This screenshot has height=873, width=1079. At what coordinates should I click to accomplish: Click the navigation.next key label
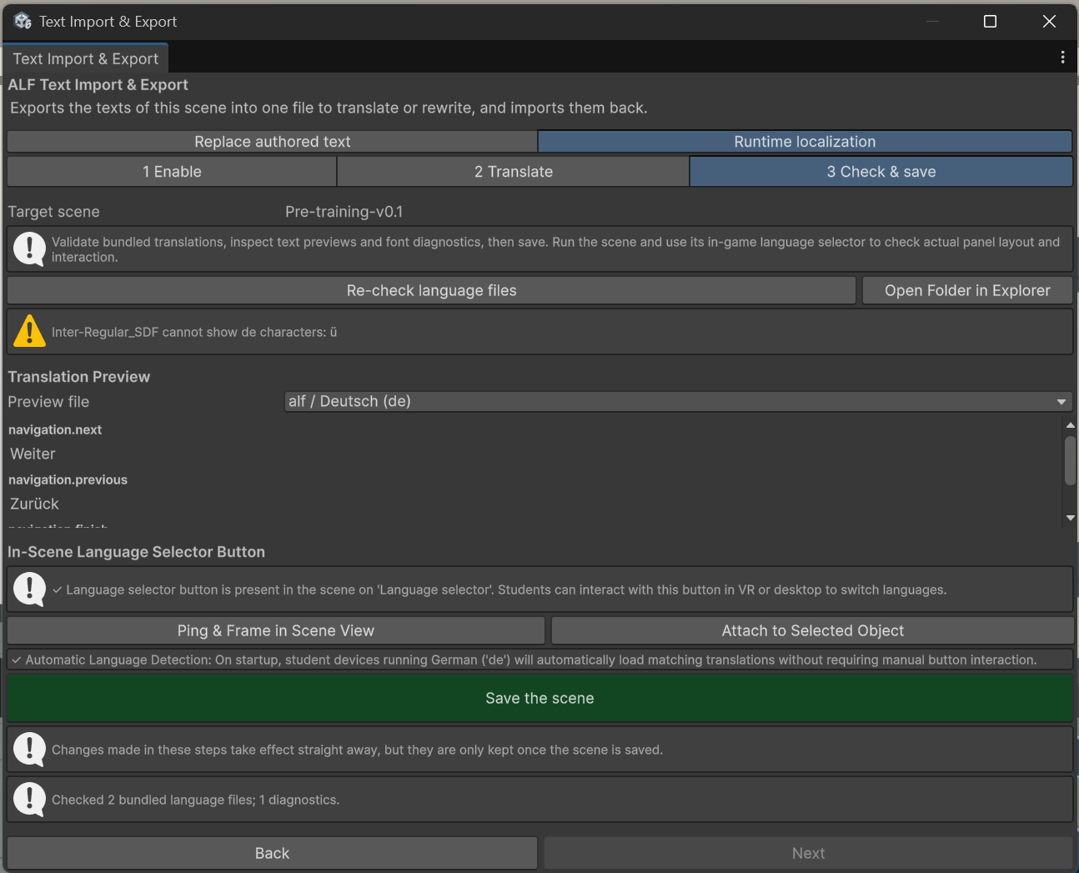[55, 429]
